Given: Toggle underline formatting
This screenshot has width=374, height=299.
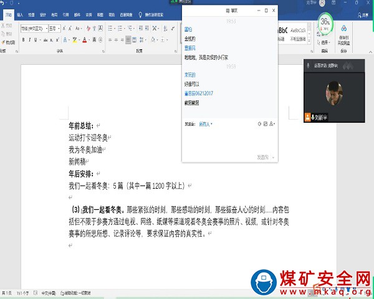Looking at the screenshot, I should click(x=36, y=40).
